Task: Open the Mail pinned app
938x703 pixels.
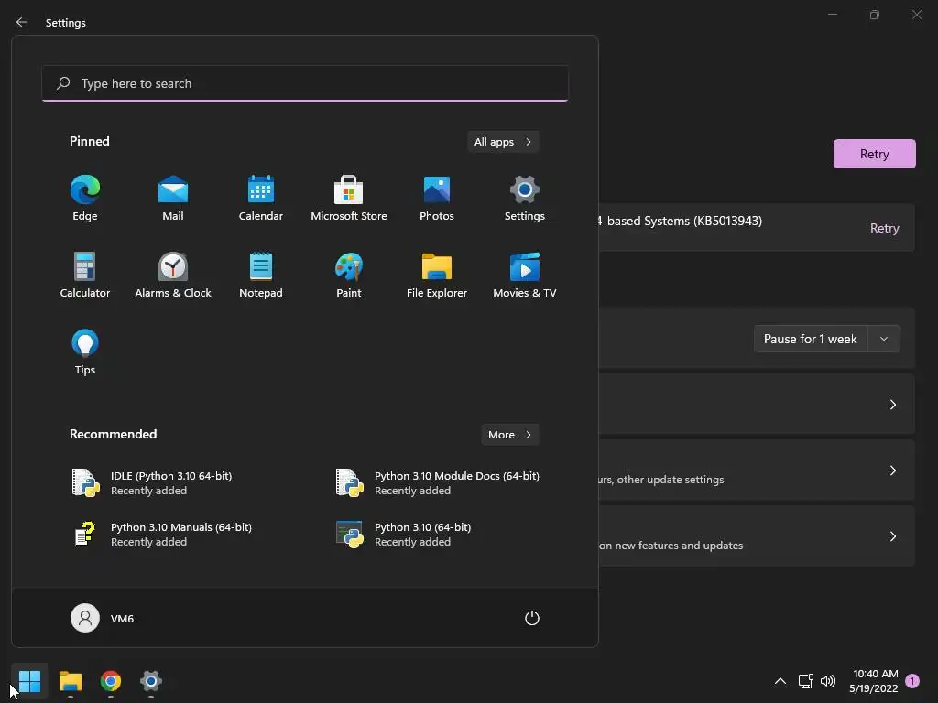Action: pyautogui.click(x=173, y=199)
